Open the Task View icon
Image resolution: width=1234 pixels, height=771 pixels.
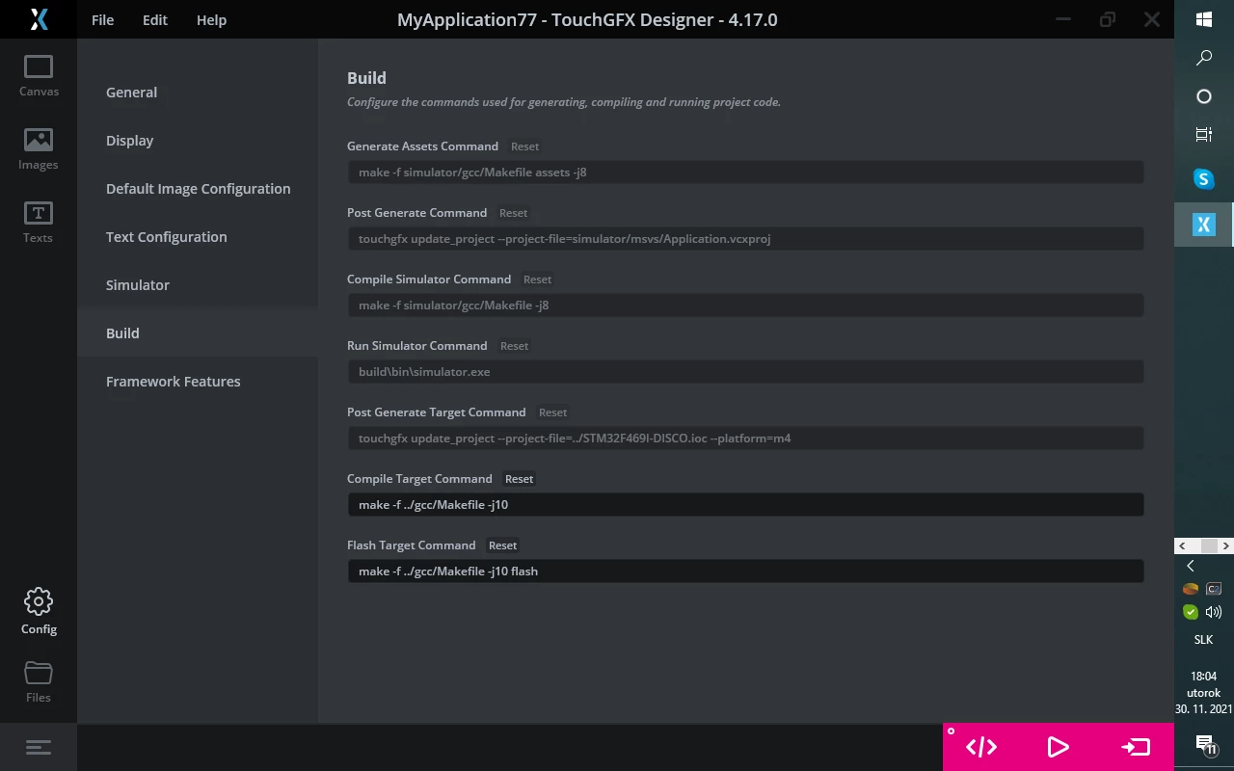1204,135
